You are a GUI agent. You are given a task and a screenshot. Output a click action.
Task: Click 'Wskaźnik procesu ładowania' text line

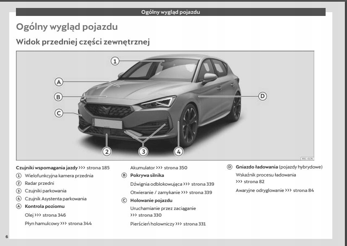[x=266, y=175]
